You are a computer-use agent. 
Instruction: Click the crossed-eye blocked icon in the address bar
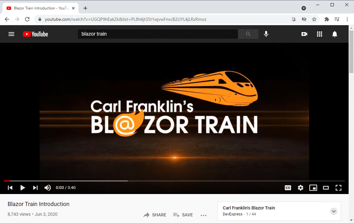[x=304, y=19]
